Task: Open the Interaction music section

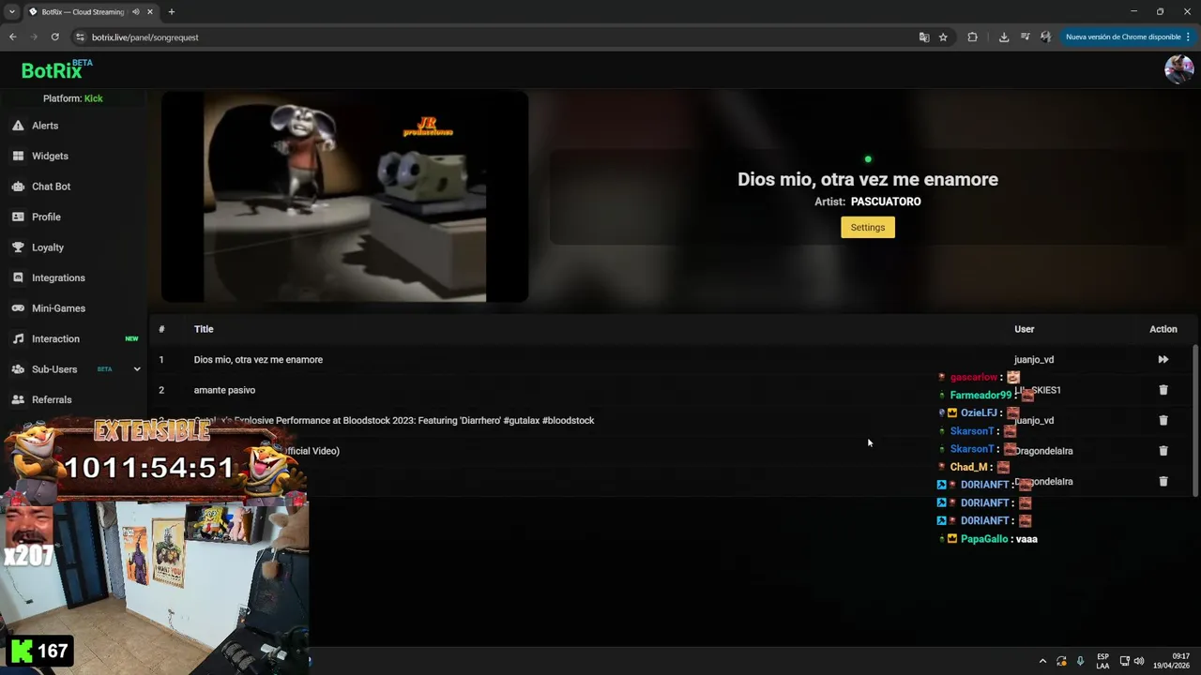Action: pos(55,338)
